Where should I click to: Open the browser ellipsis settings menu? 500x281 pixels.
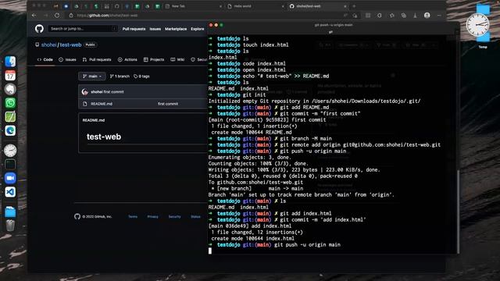tap(439, 16)
